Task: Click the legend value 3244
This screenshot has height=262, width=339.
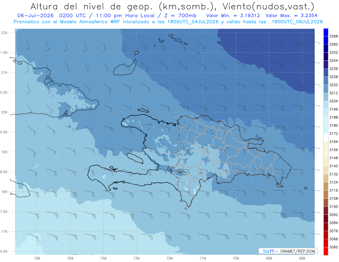Action: (334, 60)
